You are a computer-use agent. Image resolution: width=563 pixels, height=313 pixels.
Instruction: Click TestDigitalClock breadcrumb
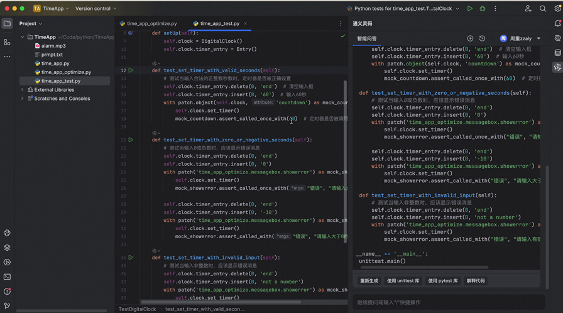coord(137,309)
